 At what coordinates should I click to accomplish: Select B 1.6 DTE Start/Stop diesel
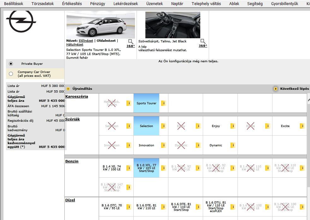[x=181, y=207]
